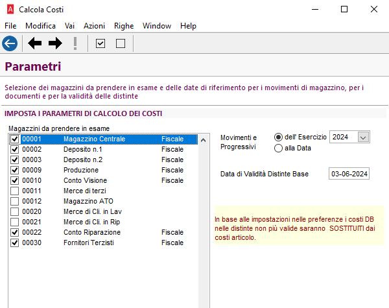The height and width of the screenshot is (308, 389).
Task: Minimize the Calcola Costi window
Action: pyautogui.click(x=315, y=10)
